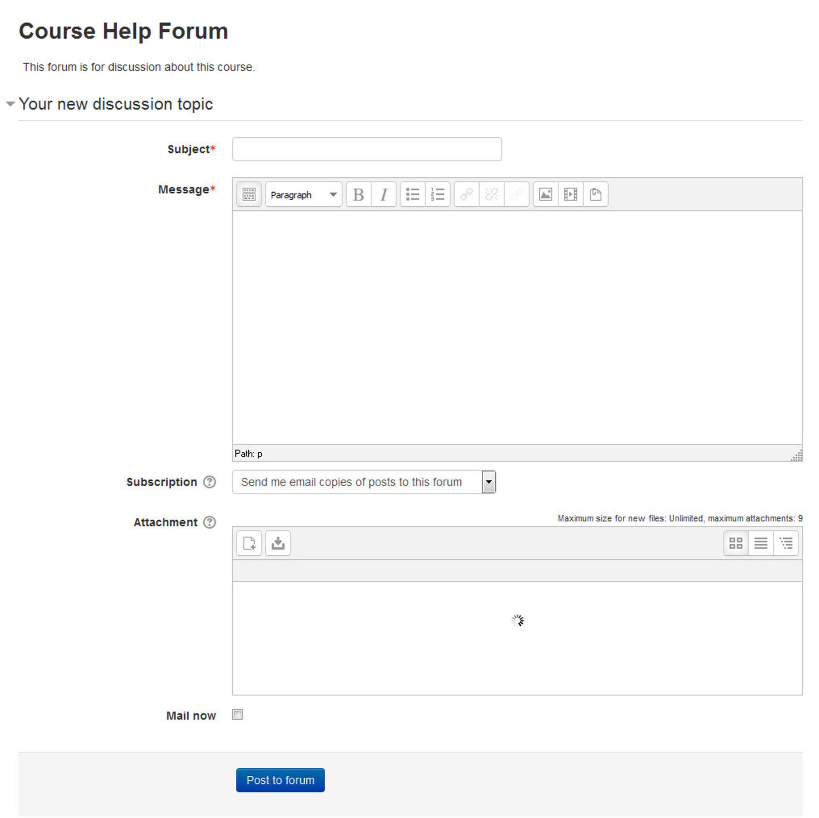Download all attachment files

coord(277,543)
